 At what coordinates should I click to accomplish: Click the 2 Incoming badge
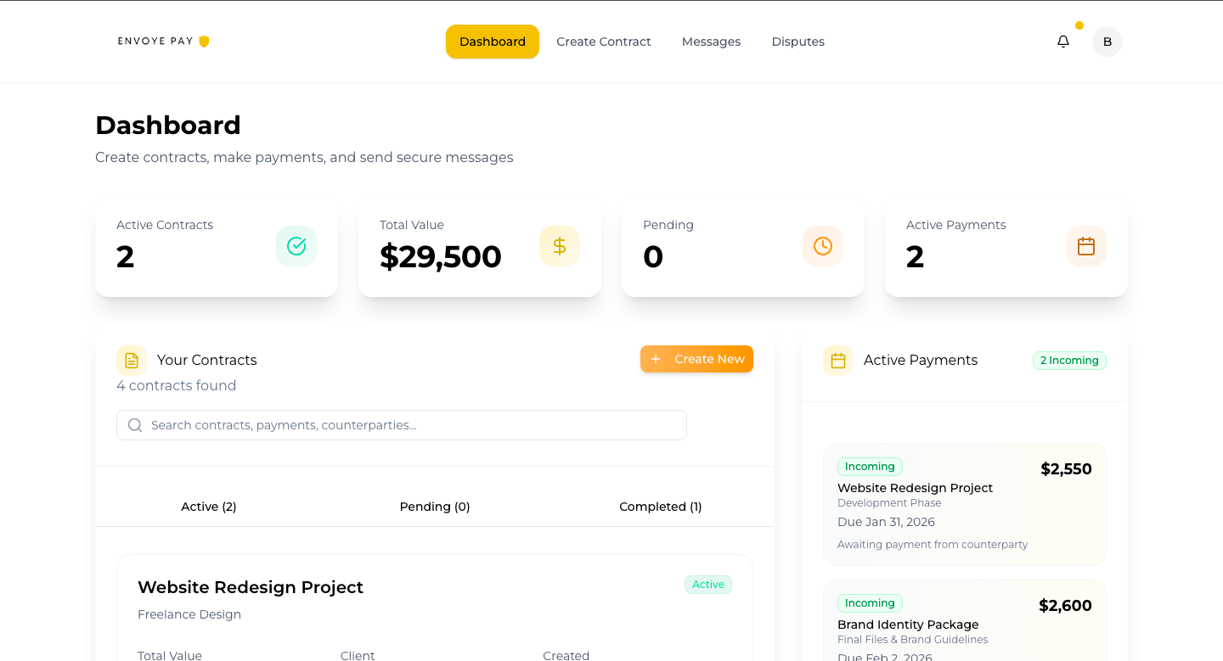coord(1069,360)
